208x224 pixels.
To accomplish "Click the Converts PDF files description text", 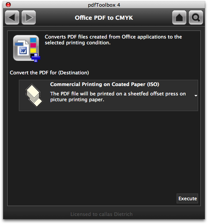I will (x=113, y=40).
